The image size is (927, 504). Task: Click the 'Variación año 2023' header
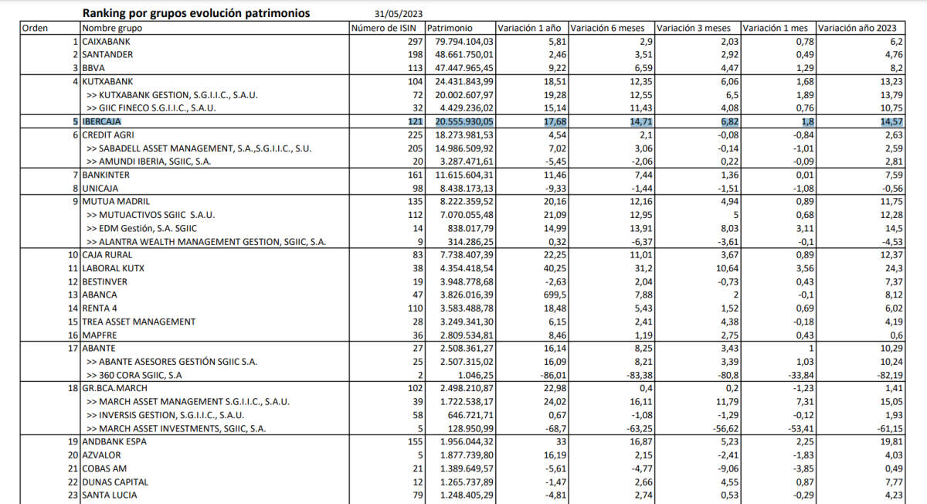coord(857,27)
